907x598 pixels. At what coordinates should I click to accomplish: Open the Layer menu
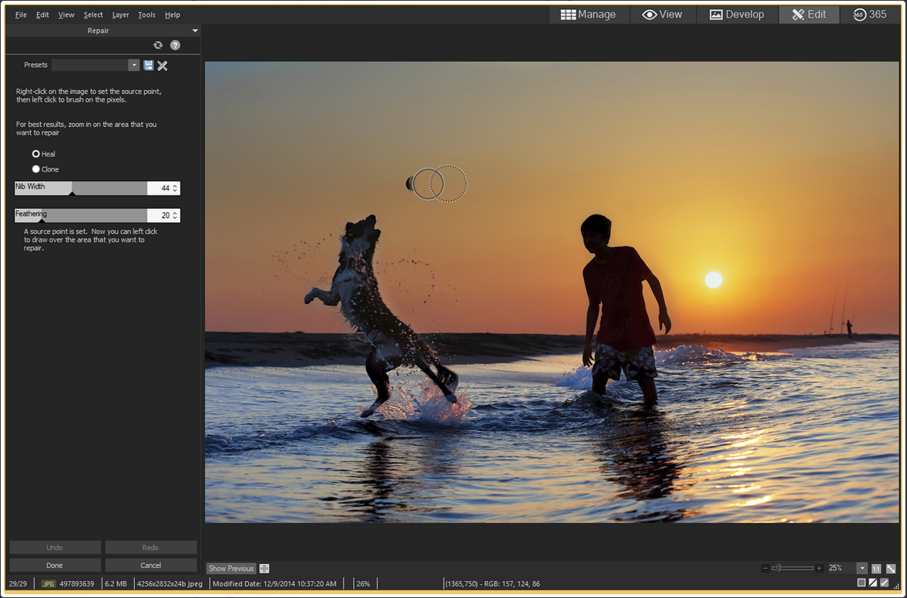click(x=120, y=15)
